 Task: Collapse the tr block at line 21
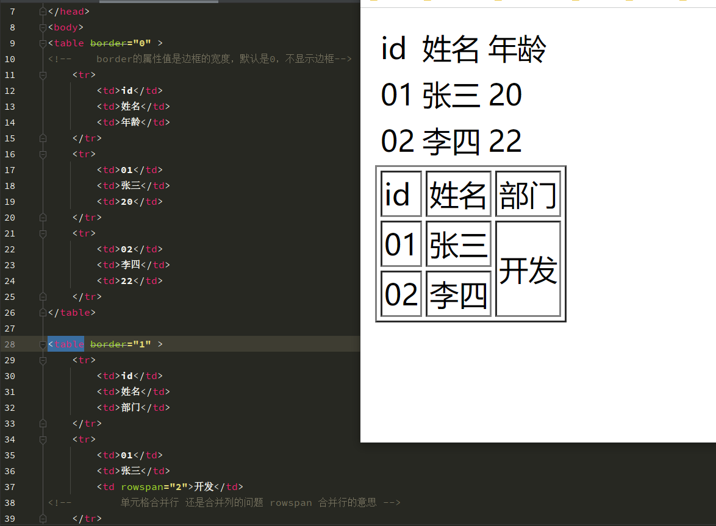(41, 233)
